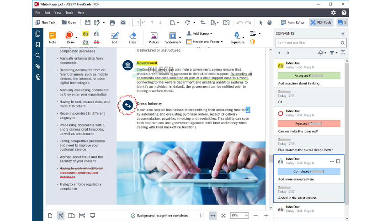Click the Watermark tool
382x221 pixels.
click(x=173, y=38)
